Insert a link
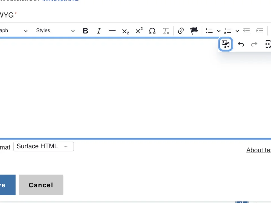Screen dimensions: 271x203 (x=180, y=31)
